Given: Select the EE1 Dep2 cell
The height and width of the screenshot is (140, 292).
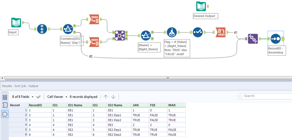Looking at the screenshot, I should tap(119, 120).
